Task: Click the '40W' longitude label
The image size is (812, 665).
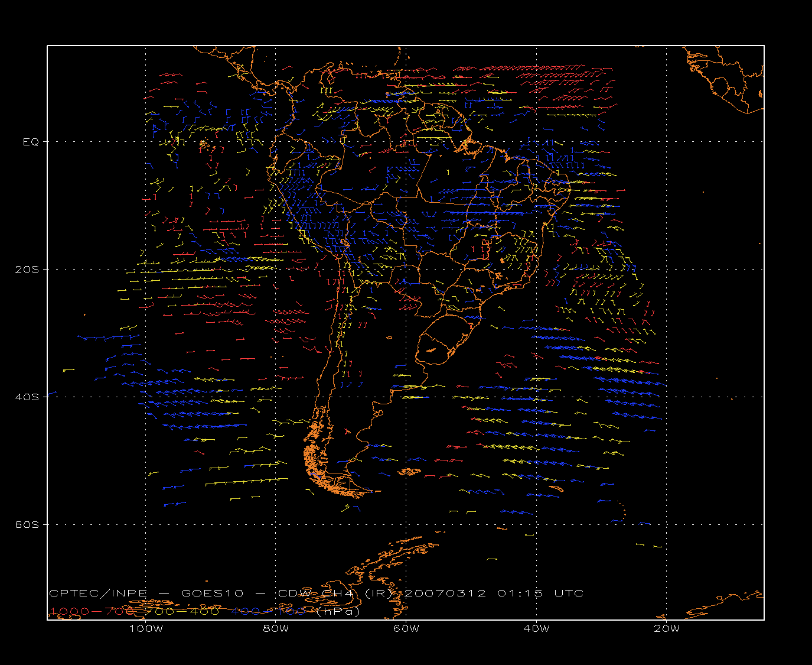Action: tap(536, 629)
